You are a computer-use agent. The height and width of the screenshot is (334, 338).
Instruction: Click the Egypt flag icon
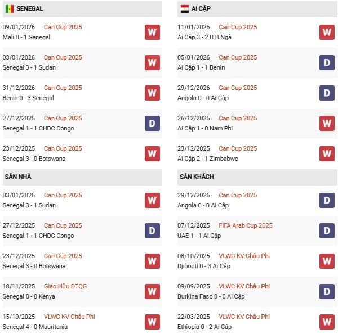[x=184, y=9]
